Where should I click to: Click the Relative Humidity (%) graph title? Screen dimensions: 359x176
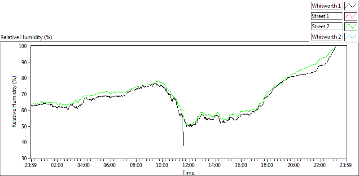26,37
